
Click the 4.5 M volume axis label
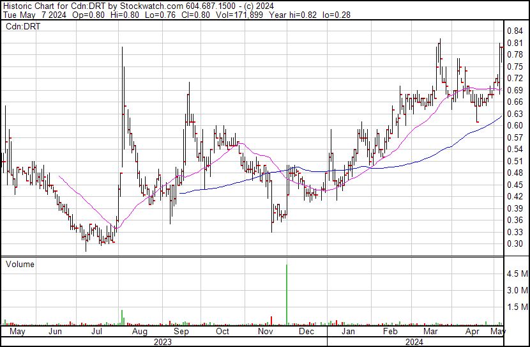click(517, 274)
